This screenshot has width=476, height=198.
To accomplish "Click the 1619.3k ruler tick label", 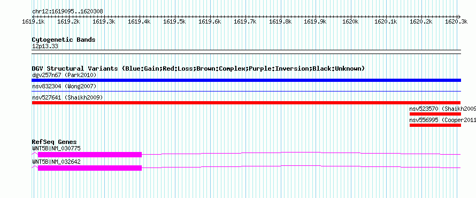I will (x=104, y=21).
